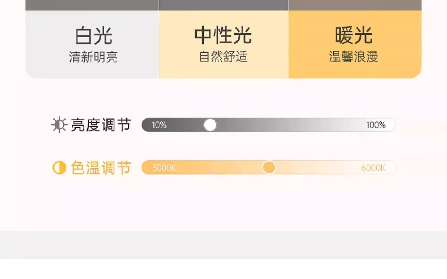Set brightness to the 10% end

tap(159, 125)
